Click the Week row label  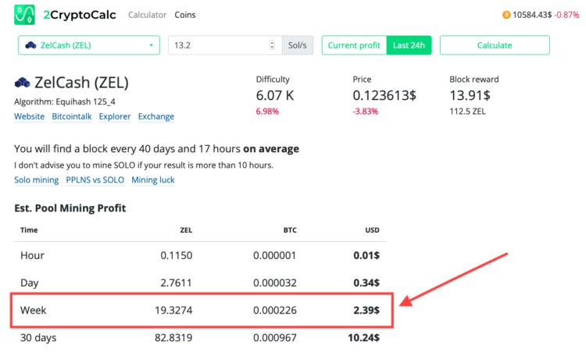34,311
